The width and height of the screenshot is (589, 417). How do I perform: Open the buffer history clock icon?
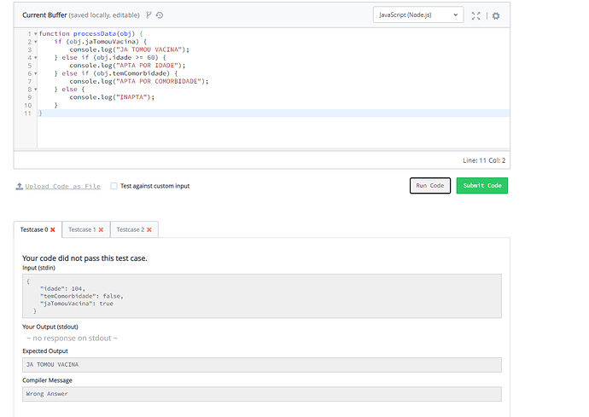pos(160,15)
